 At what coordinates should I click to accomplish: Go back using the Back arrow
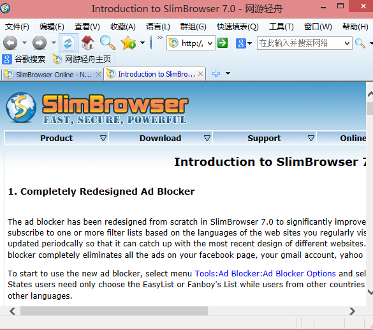[10, 43]
